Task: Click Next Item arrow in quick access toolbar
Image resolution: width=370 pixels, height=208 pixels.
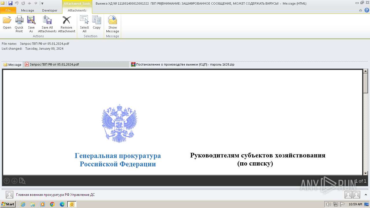Action: point(36,3)
